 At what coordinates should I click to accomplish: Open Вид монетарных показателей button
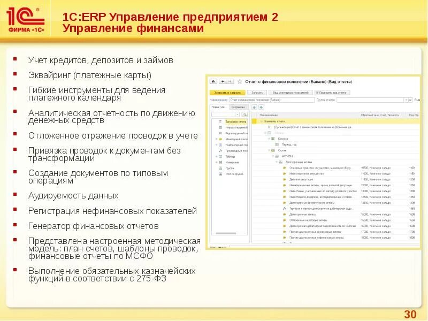[x=291, y=93]
